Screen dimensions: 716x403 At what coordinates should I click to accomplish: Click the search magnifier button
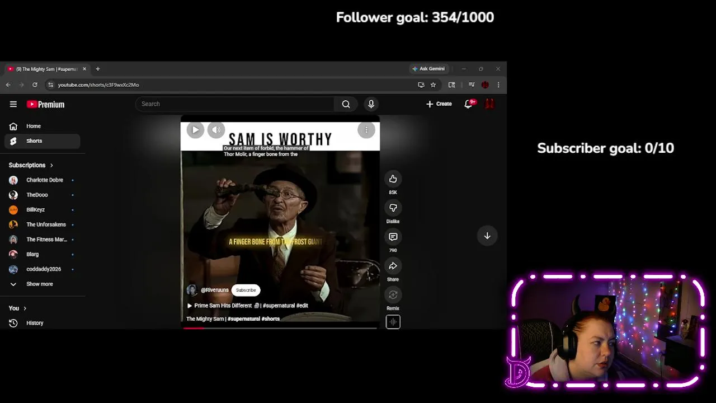pyautogui.click(x=346, y=104)
